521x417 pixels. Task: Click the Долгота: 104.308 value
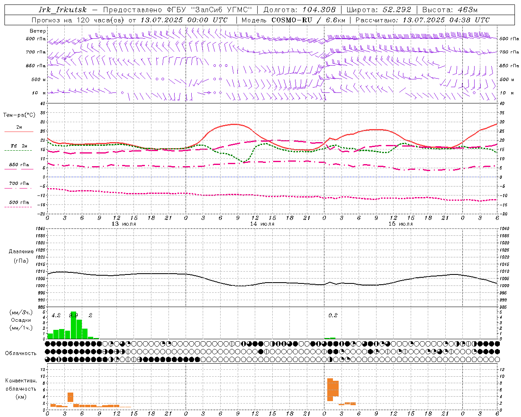tap(300, 10)
